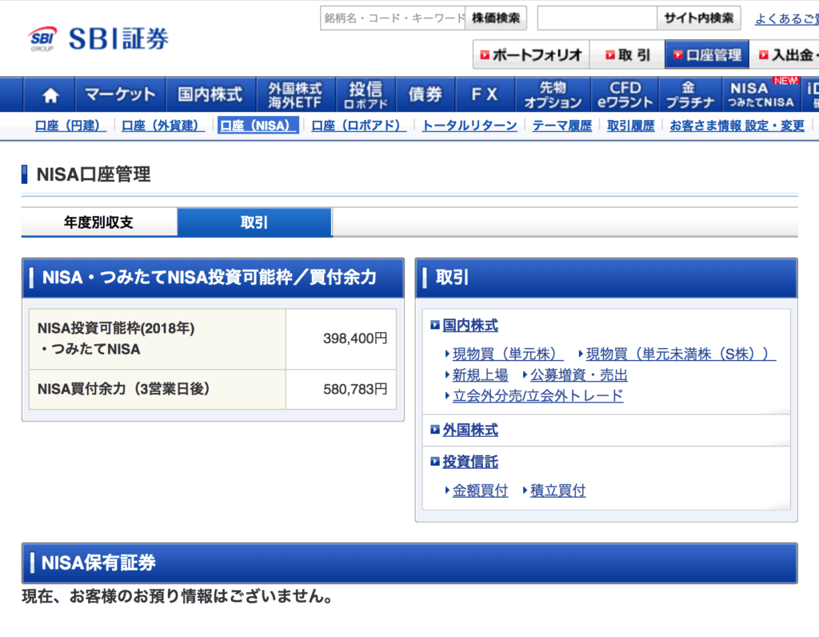Click the red arrow icon on 口座管理
Viewport: 819px width, 637px height.
click(678, 55)
